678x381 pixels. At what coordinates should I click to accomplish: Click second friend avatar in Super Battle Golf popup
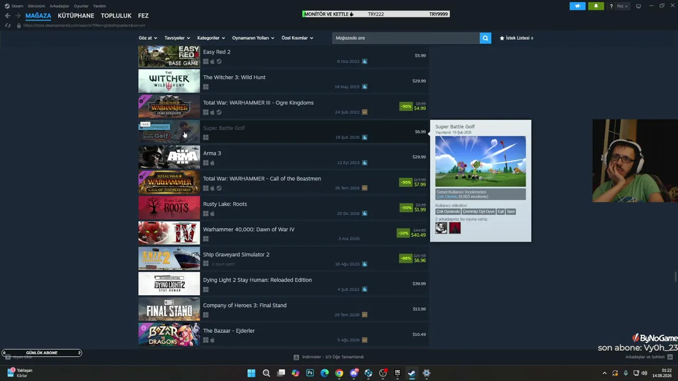point(455,228)
